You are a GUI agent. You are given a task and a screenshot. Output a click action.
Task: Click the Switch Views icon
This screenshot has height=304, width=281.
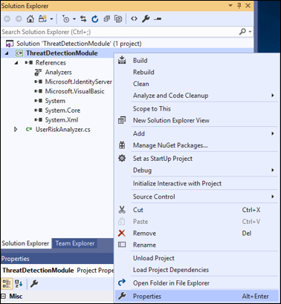click(x=42, y=19)
